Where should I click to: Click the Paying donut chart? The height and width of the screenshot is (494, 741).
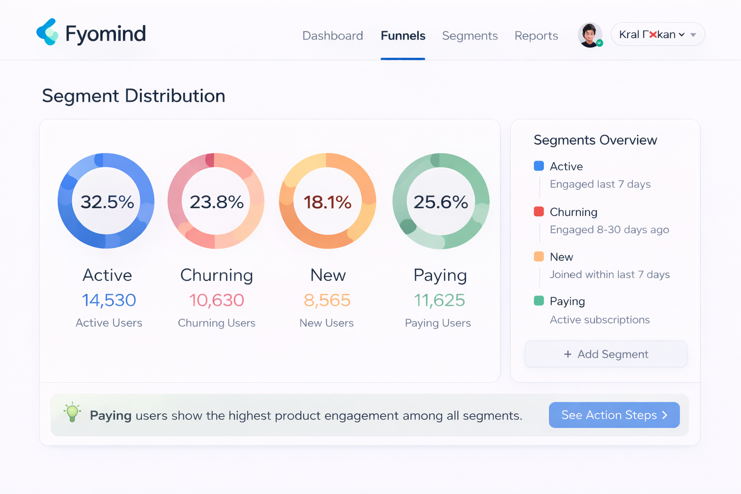pyautogui.click(x=440, y=201)
